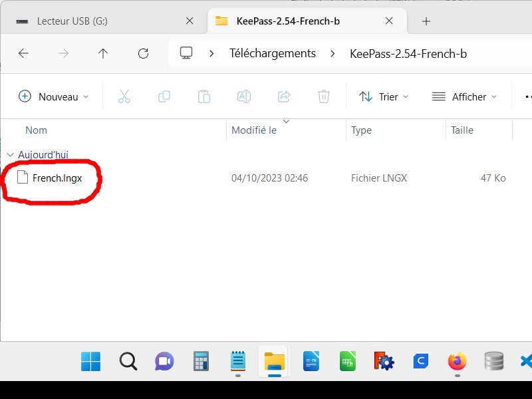The image size is (532, 399).
Task: Open the Nouveau dropdown menu
Action: pyautogui.click(x=53, y=96)
